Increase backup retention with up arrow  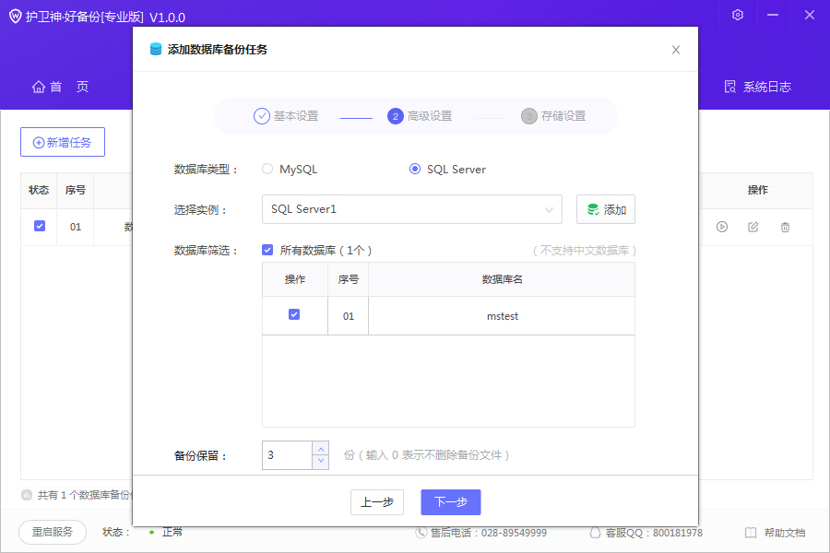point(321,449)
